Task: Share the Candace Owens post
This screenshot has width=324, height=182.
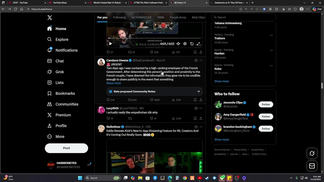Action: pos(201,100)
